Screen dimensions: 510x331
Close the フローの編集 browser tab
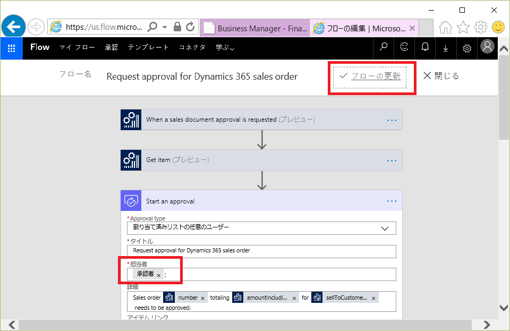(412, 28)
